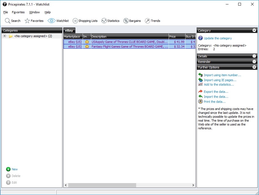
Task: Click the printer icon beside Print the data
Action: pos(200,101)
